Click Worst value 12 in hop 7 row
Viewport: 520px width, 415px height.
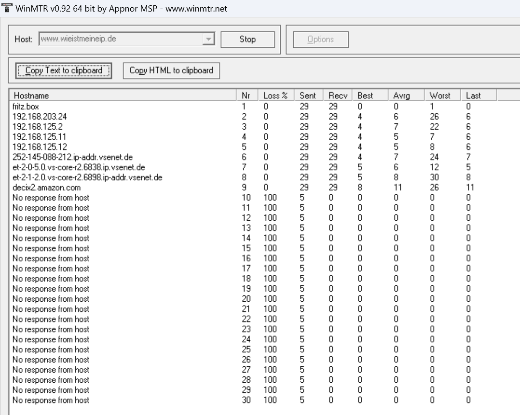tap(434, 167)
